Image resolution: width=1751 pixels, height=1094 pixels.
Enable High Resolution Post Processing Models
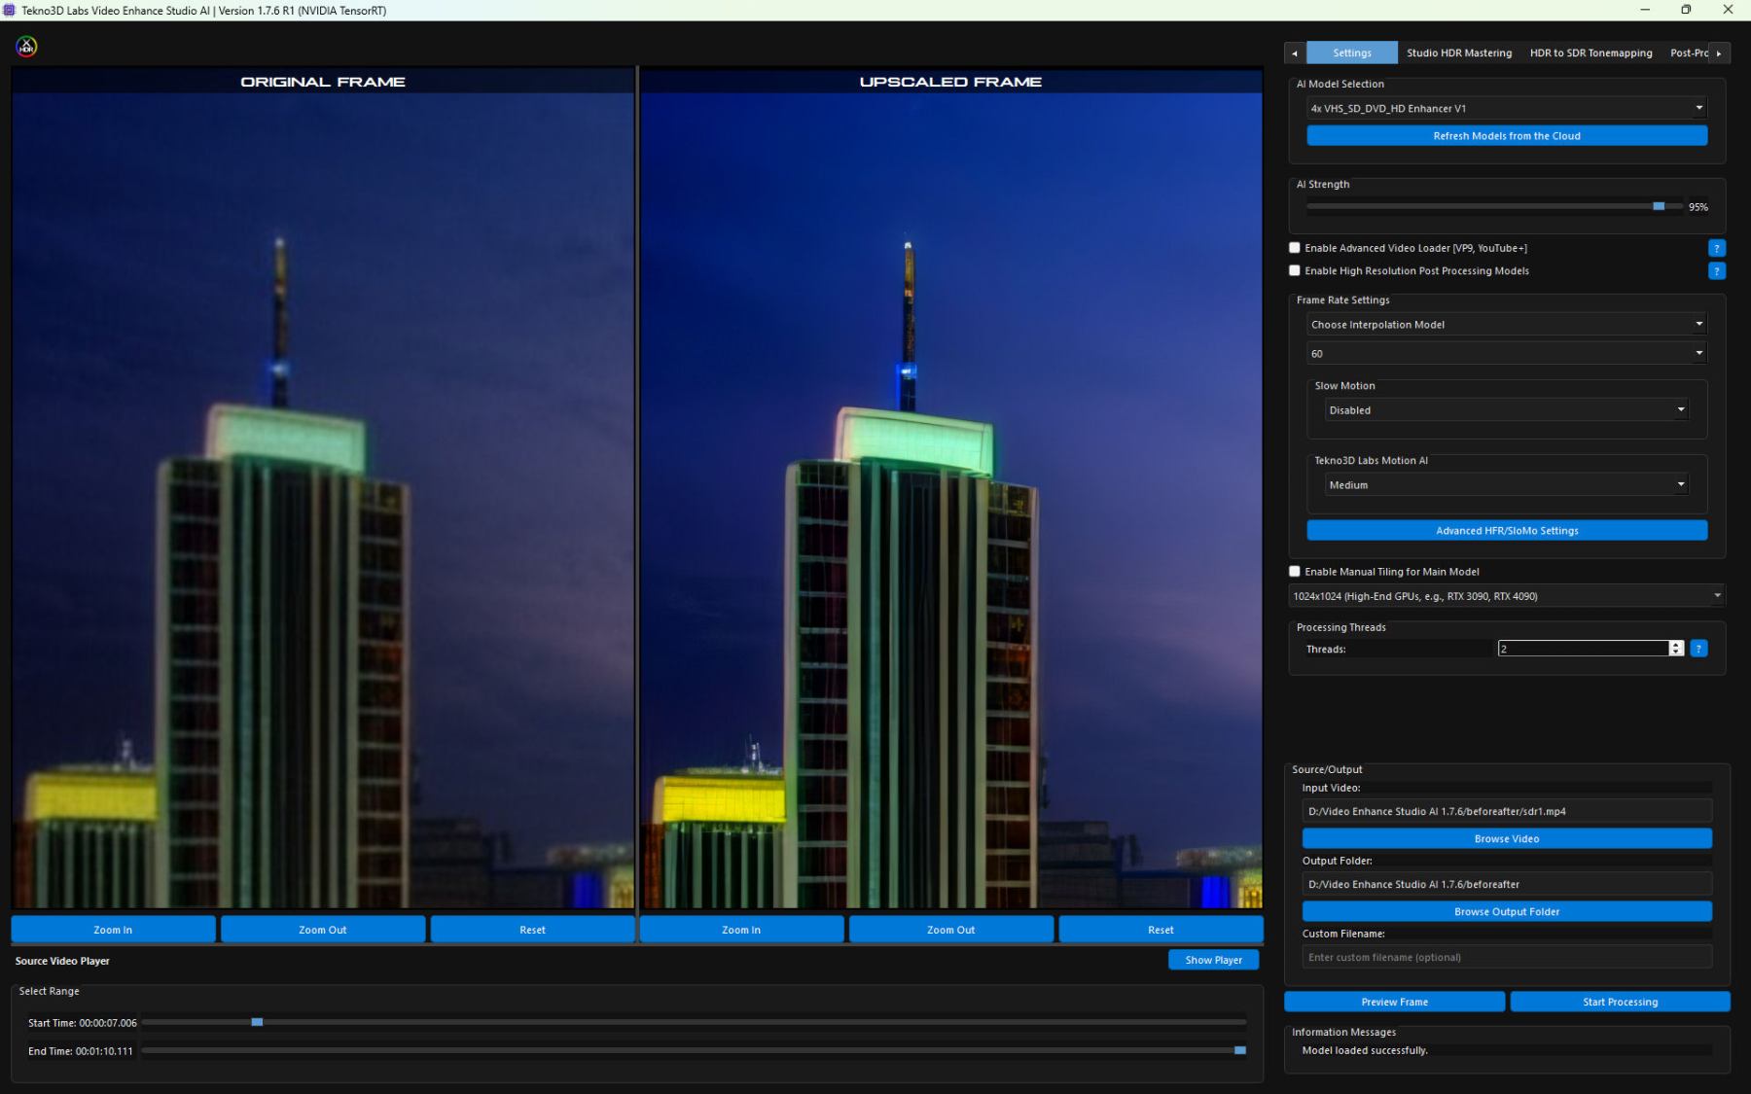point(1295,271)
